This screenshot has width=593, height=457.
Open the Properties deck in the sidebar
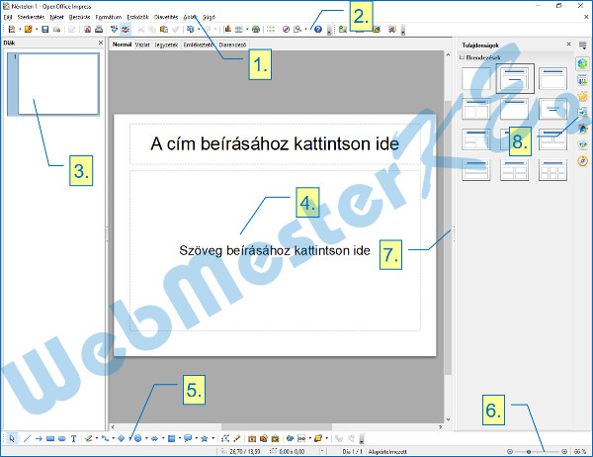coord(583,63)
